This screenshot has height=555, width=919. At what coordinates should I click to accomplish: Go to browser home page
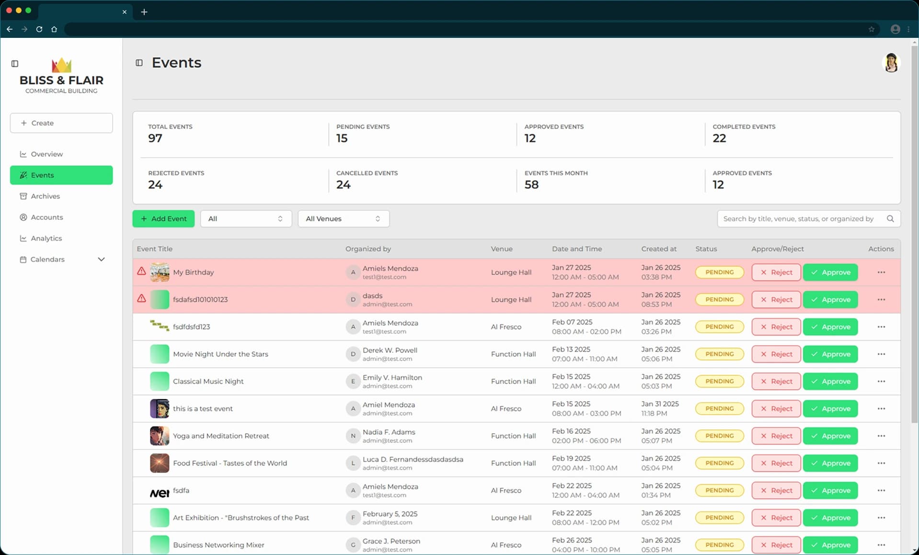click(54, 29)
